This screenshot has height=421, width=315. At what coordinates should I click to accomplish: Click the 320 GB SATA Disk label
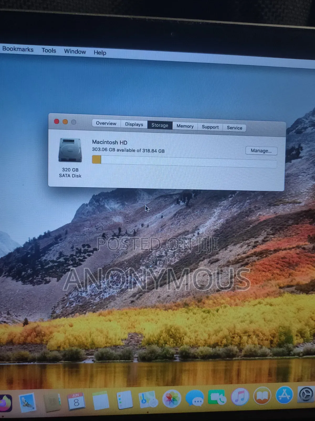click(70, 173)
